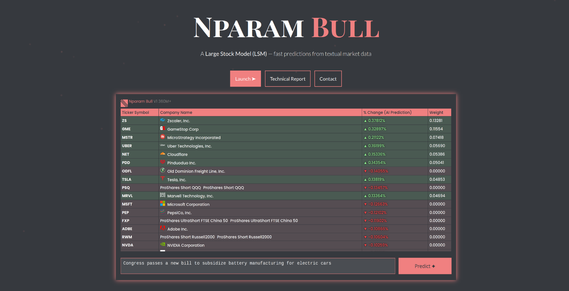
Task: Select the ZS ticker cell
Action: [x=140, y=120]
